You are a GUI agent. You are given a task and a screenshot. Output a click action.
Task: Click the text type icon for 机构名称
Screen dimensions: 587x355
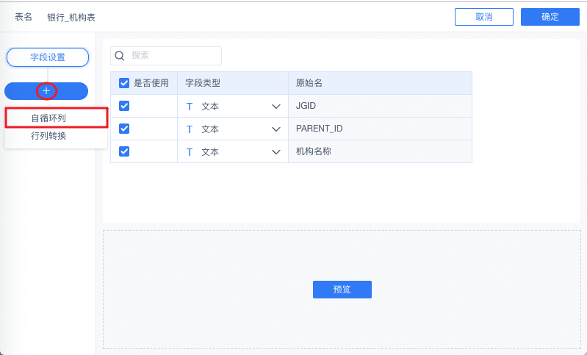pos(190,152)
